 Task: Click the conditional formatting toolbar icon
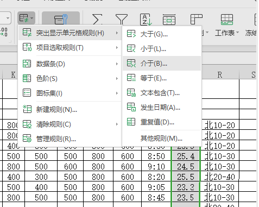(24, 18)
